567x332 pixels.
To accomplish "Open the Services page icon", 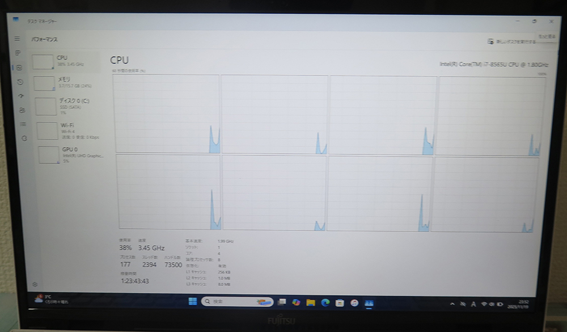I will point(24,138).
